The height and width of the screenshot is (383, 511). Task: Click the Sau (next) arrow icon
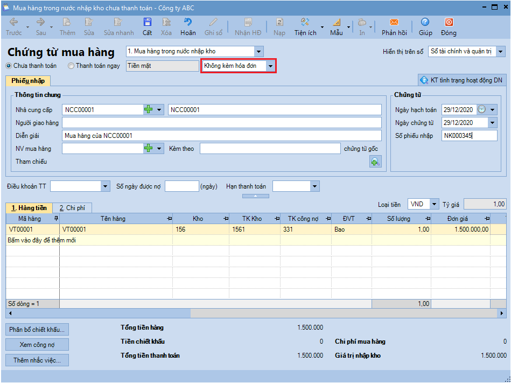coord(41,22)
